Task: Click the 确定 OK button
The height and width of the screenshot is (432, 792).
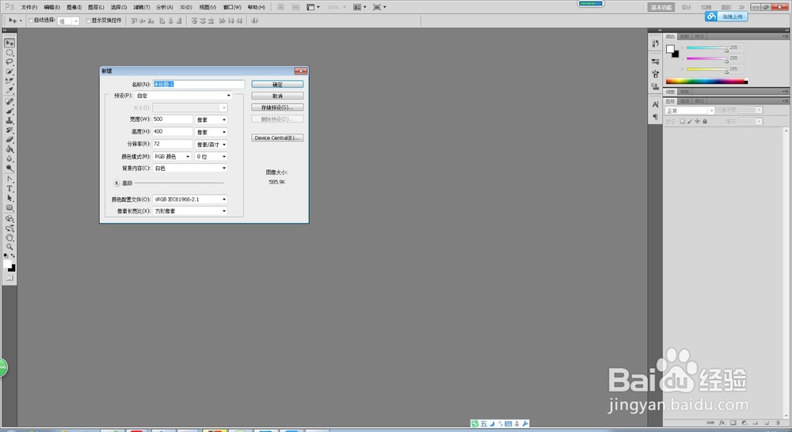Action: tap(277, 85)
